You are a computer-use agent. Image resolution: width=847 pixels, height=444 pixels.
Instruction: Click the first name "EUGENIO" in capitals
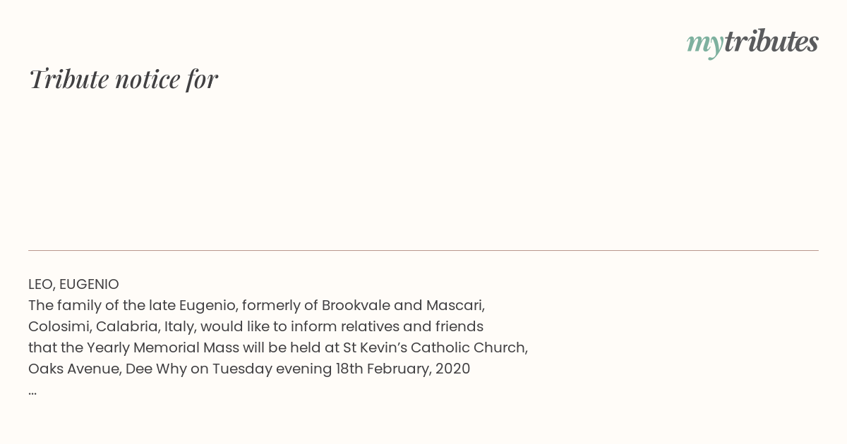[89, 284]
